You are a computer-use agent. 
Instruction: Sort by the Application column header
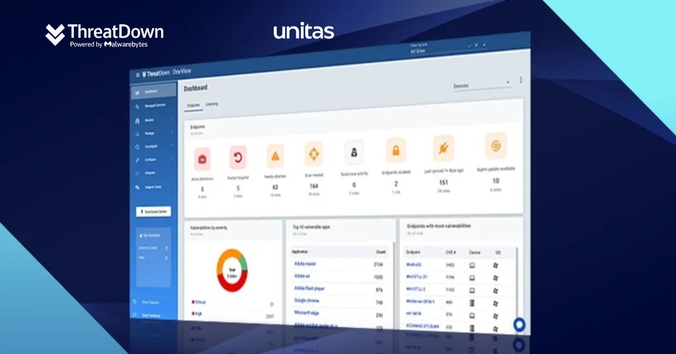301,251
